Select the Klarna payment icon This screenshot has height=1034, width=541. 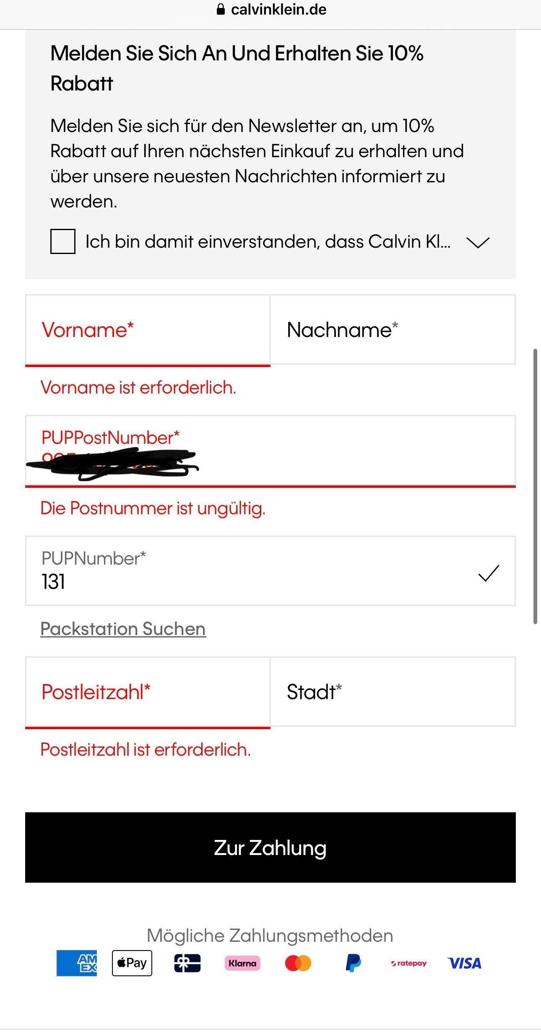[x=242, y=964]
